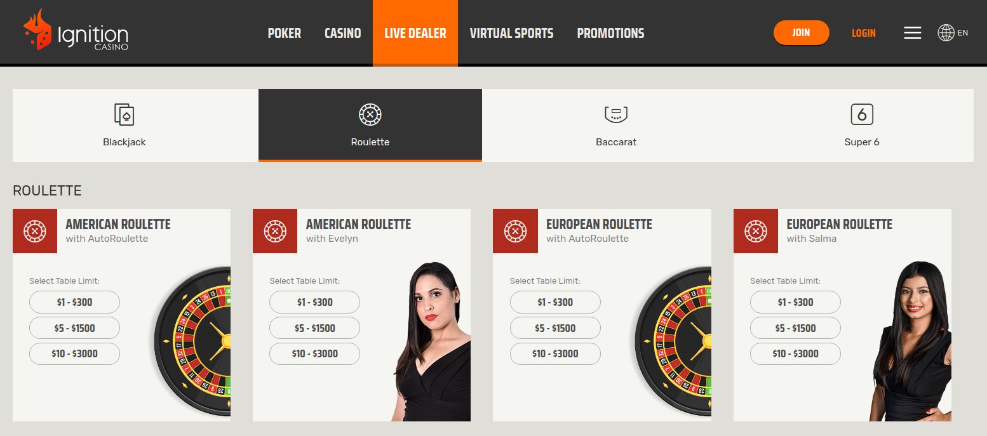Click European AutoRoulette wheel image

[x=673, y=341]
